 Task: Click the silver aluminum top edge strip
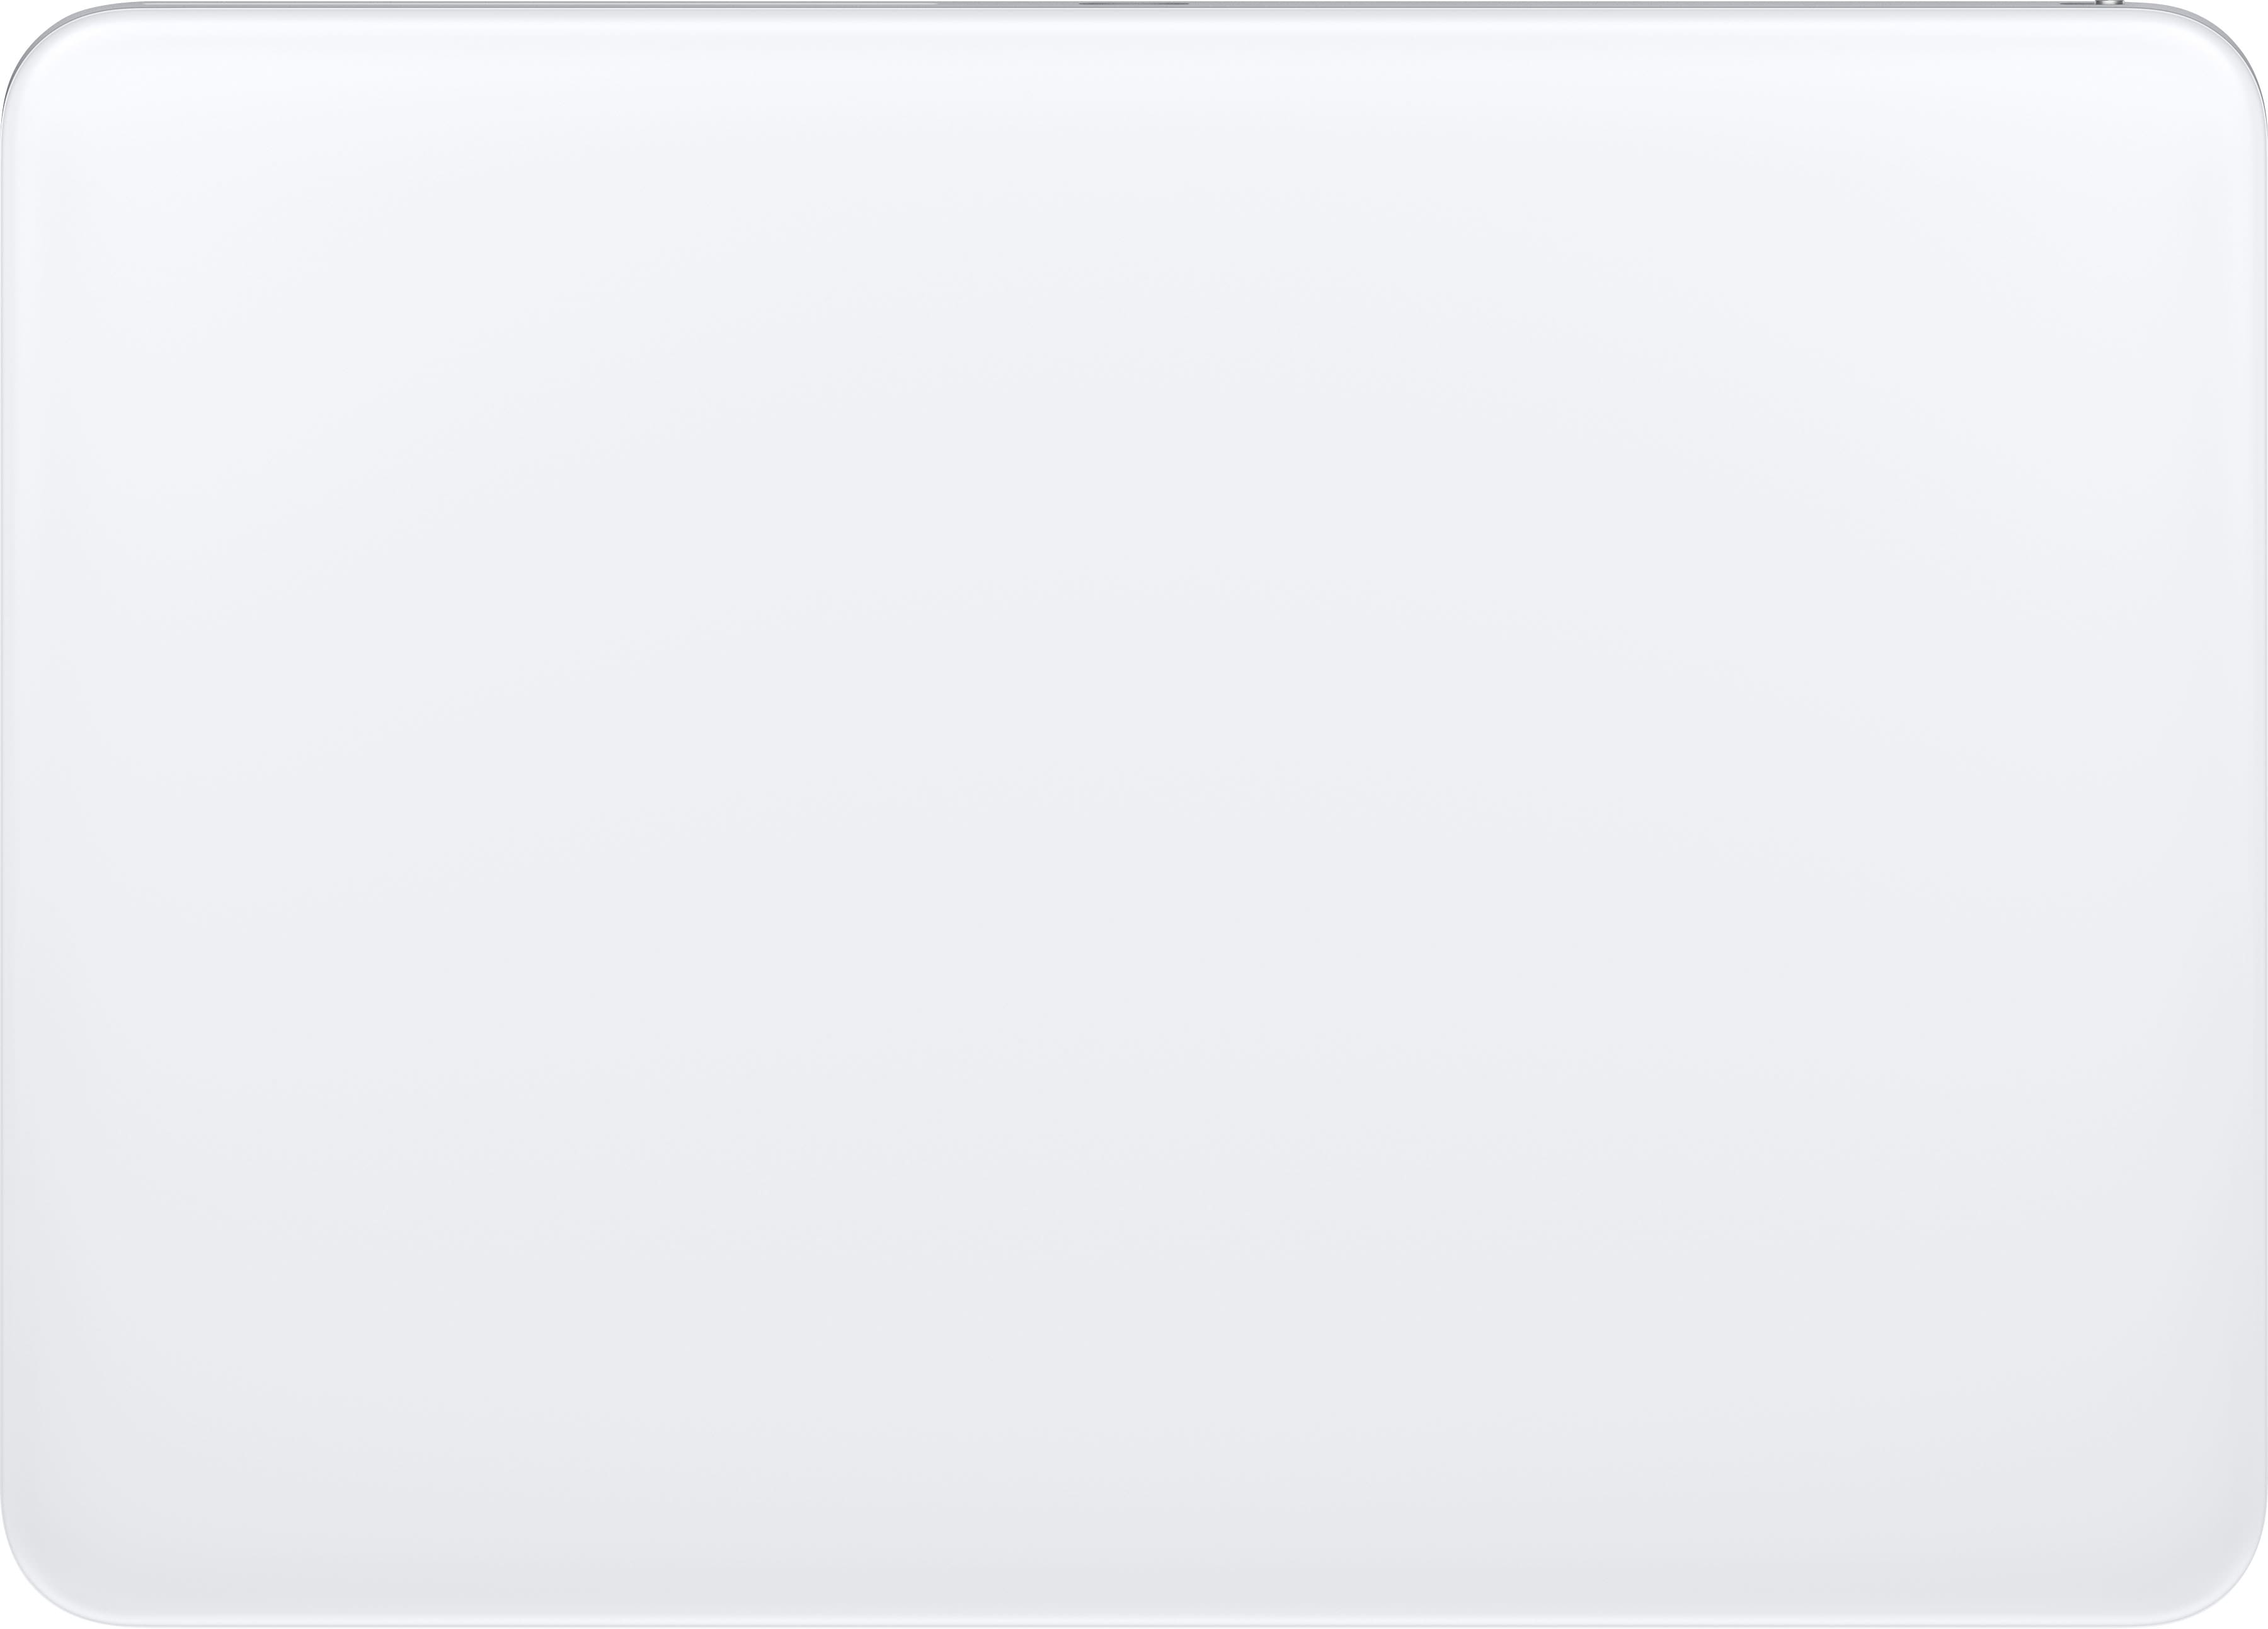1134,5
